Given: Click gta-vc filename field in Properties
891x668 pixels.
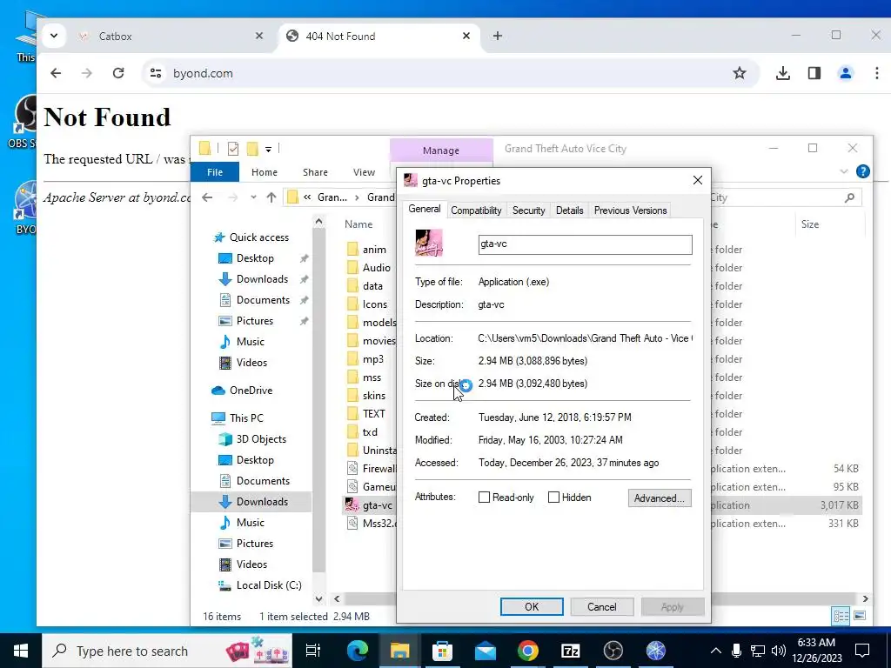Looking at the screenshot, I should pos(586,244).
